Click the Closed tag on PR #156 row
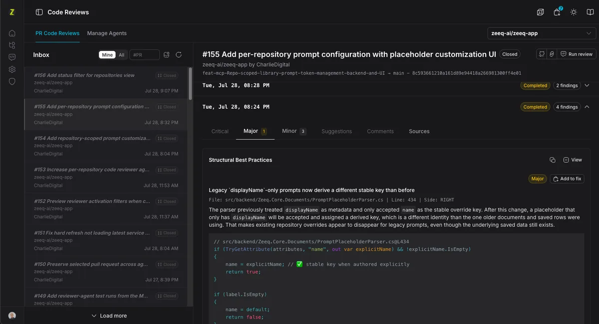 tap(166, 75)
